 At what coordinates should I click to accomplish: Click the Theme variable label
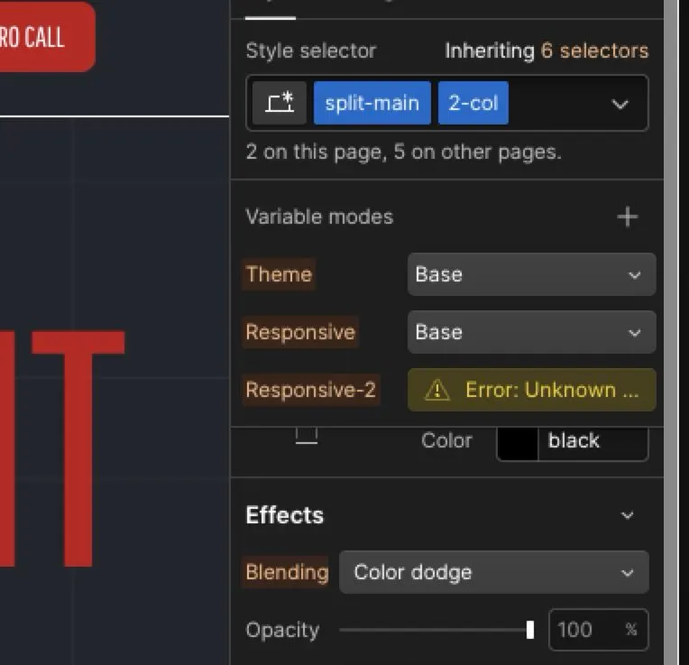click(279, 274)
